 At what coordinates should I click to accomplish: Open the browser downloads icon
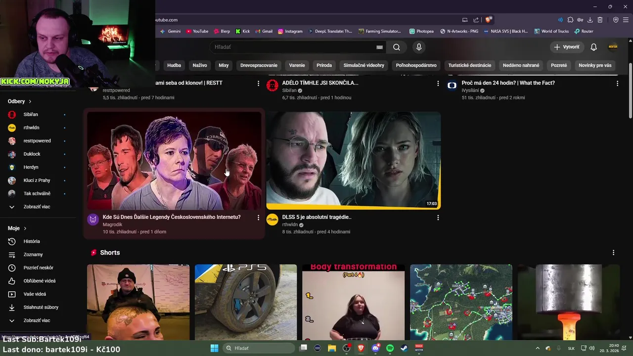[x=590, y=20]
